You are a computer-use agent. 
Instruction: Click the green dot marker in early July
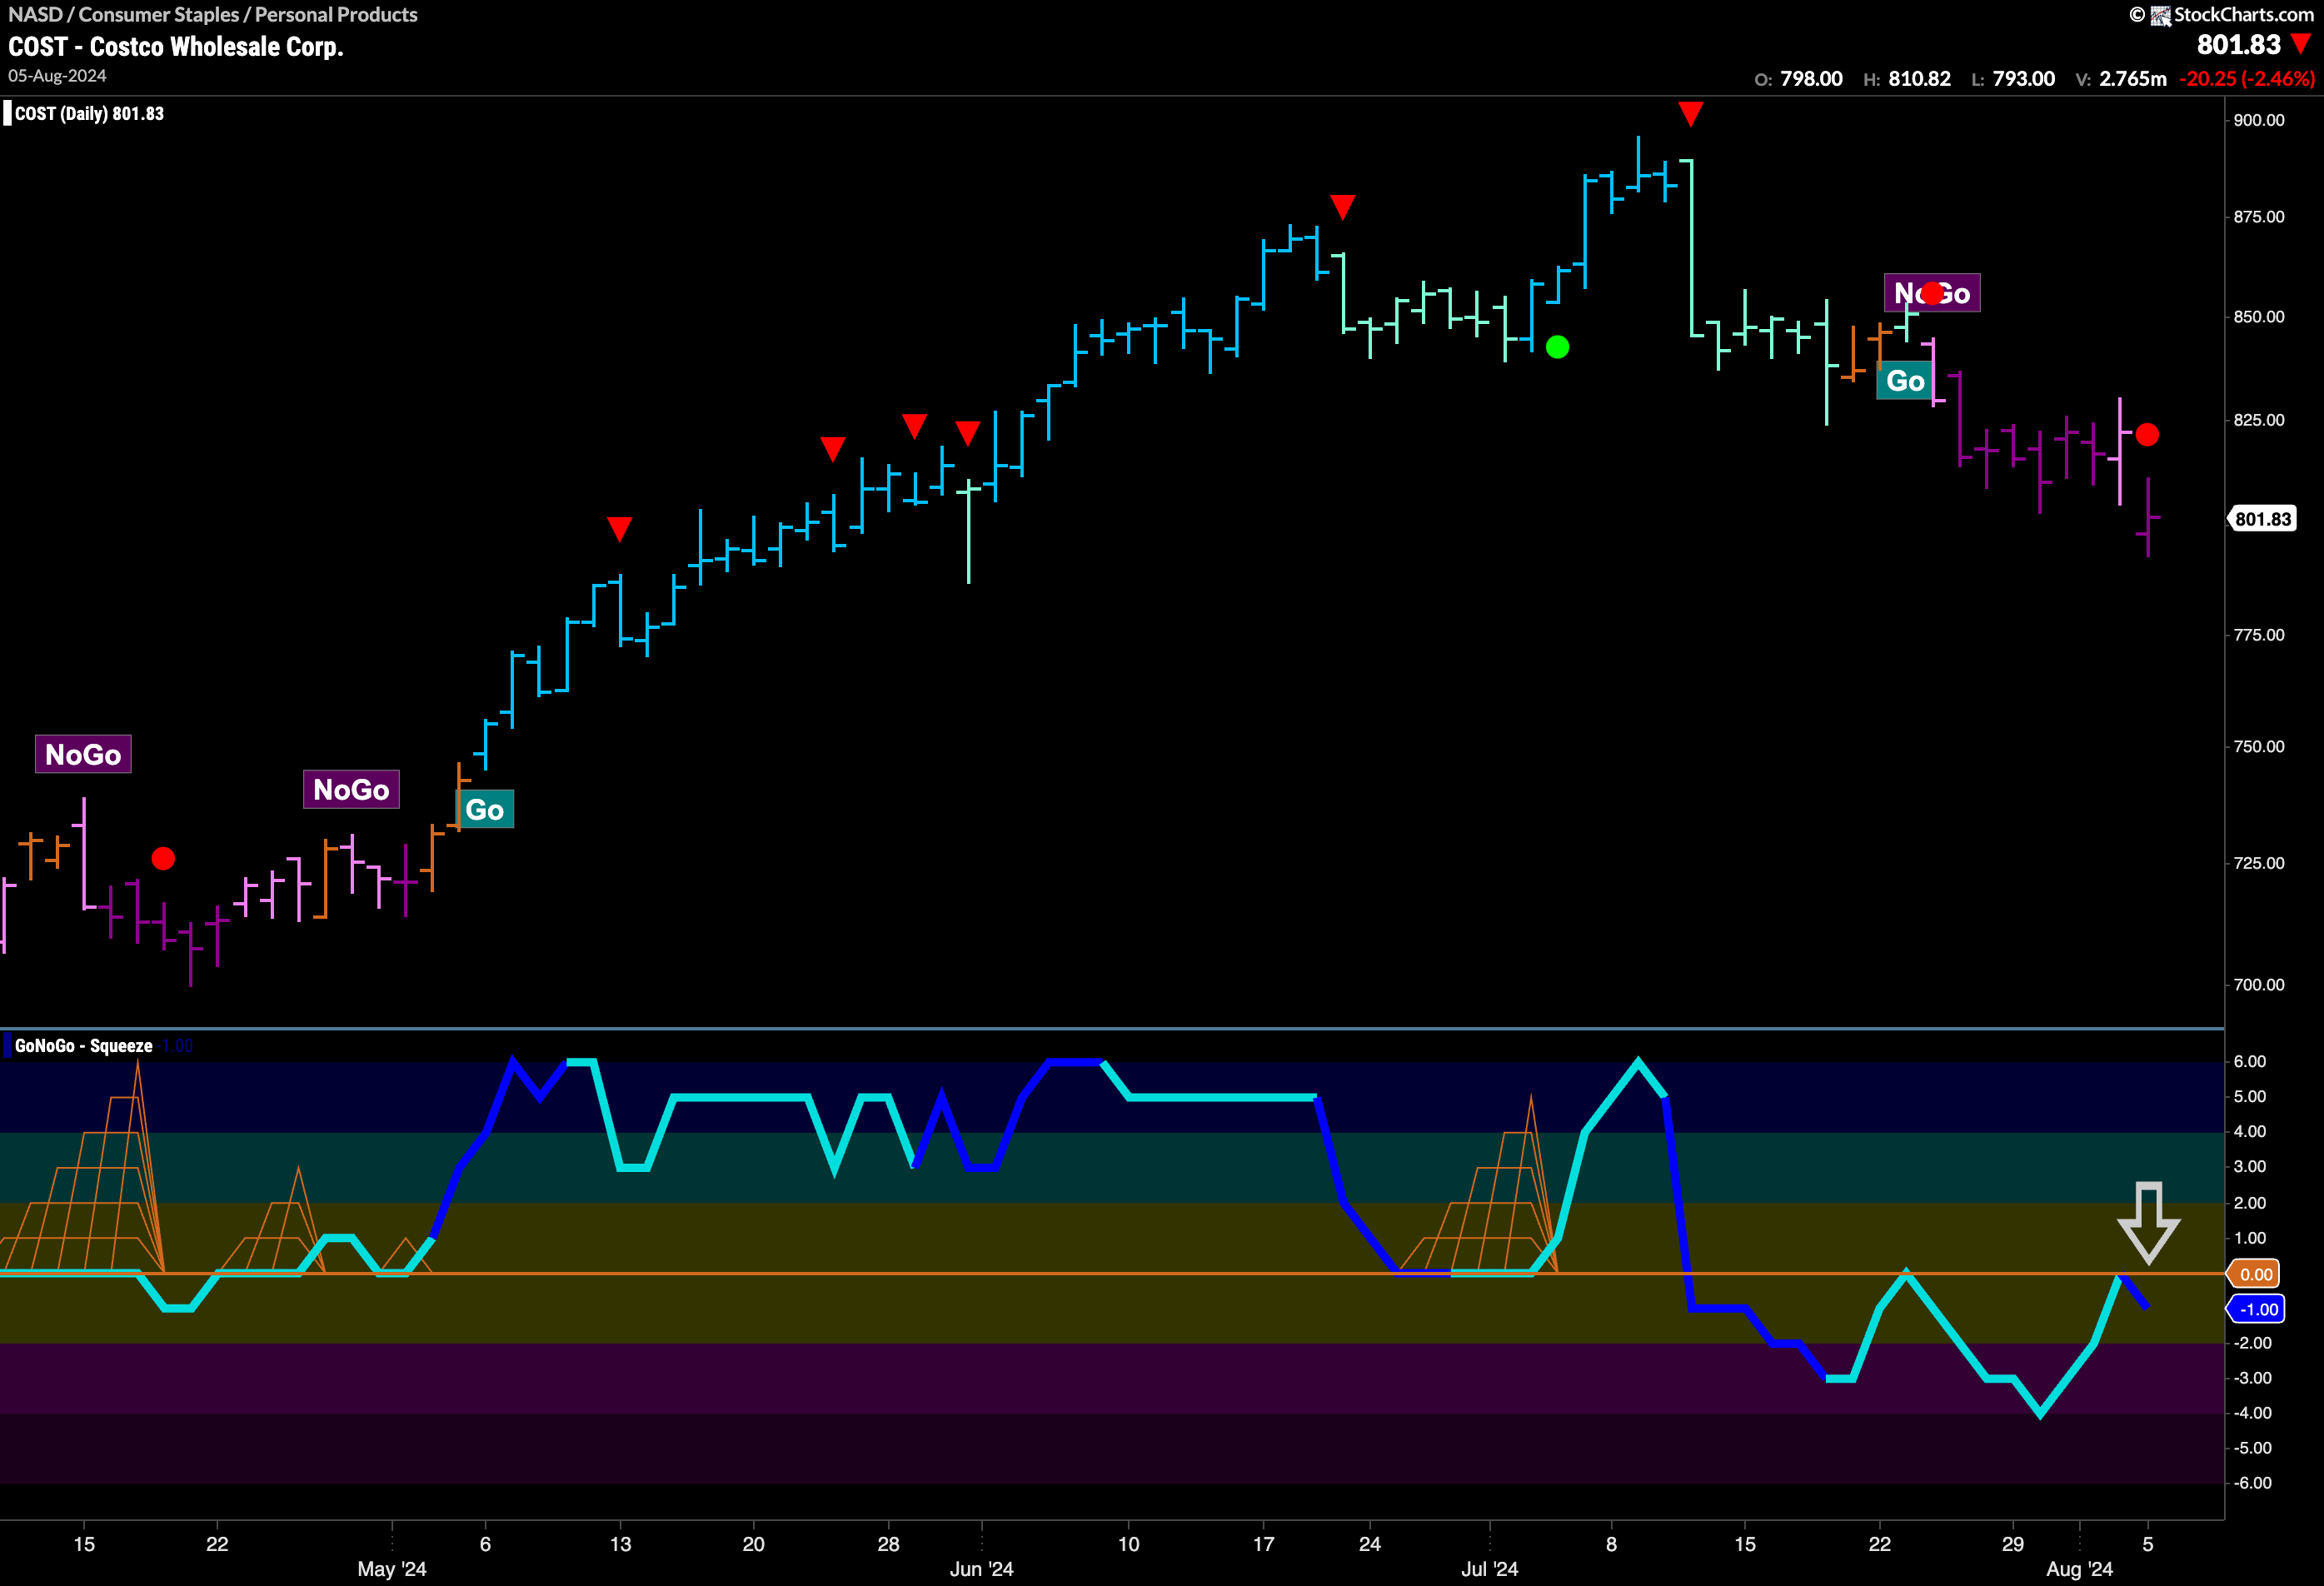[1557, 347]
